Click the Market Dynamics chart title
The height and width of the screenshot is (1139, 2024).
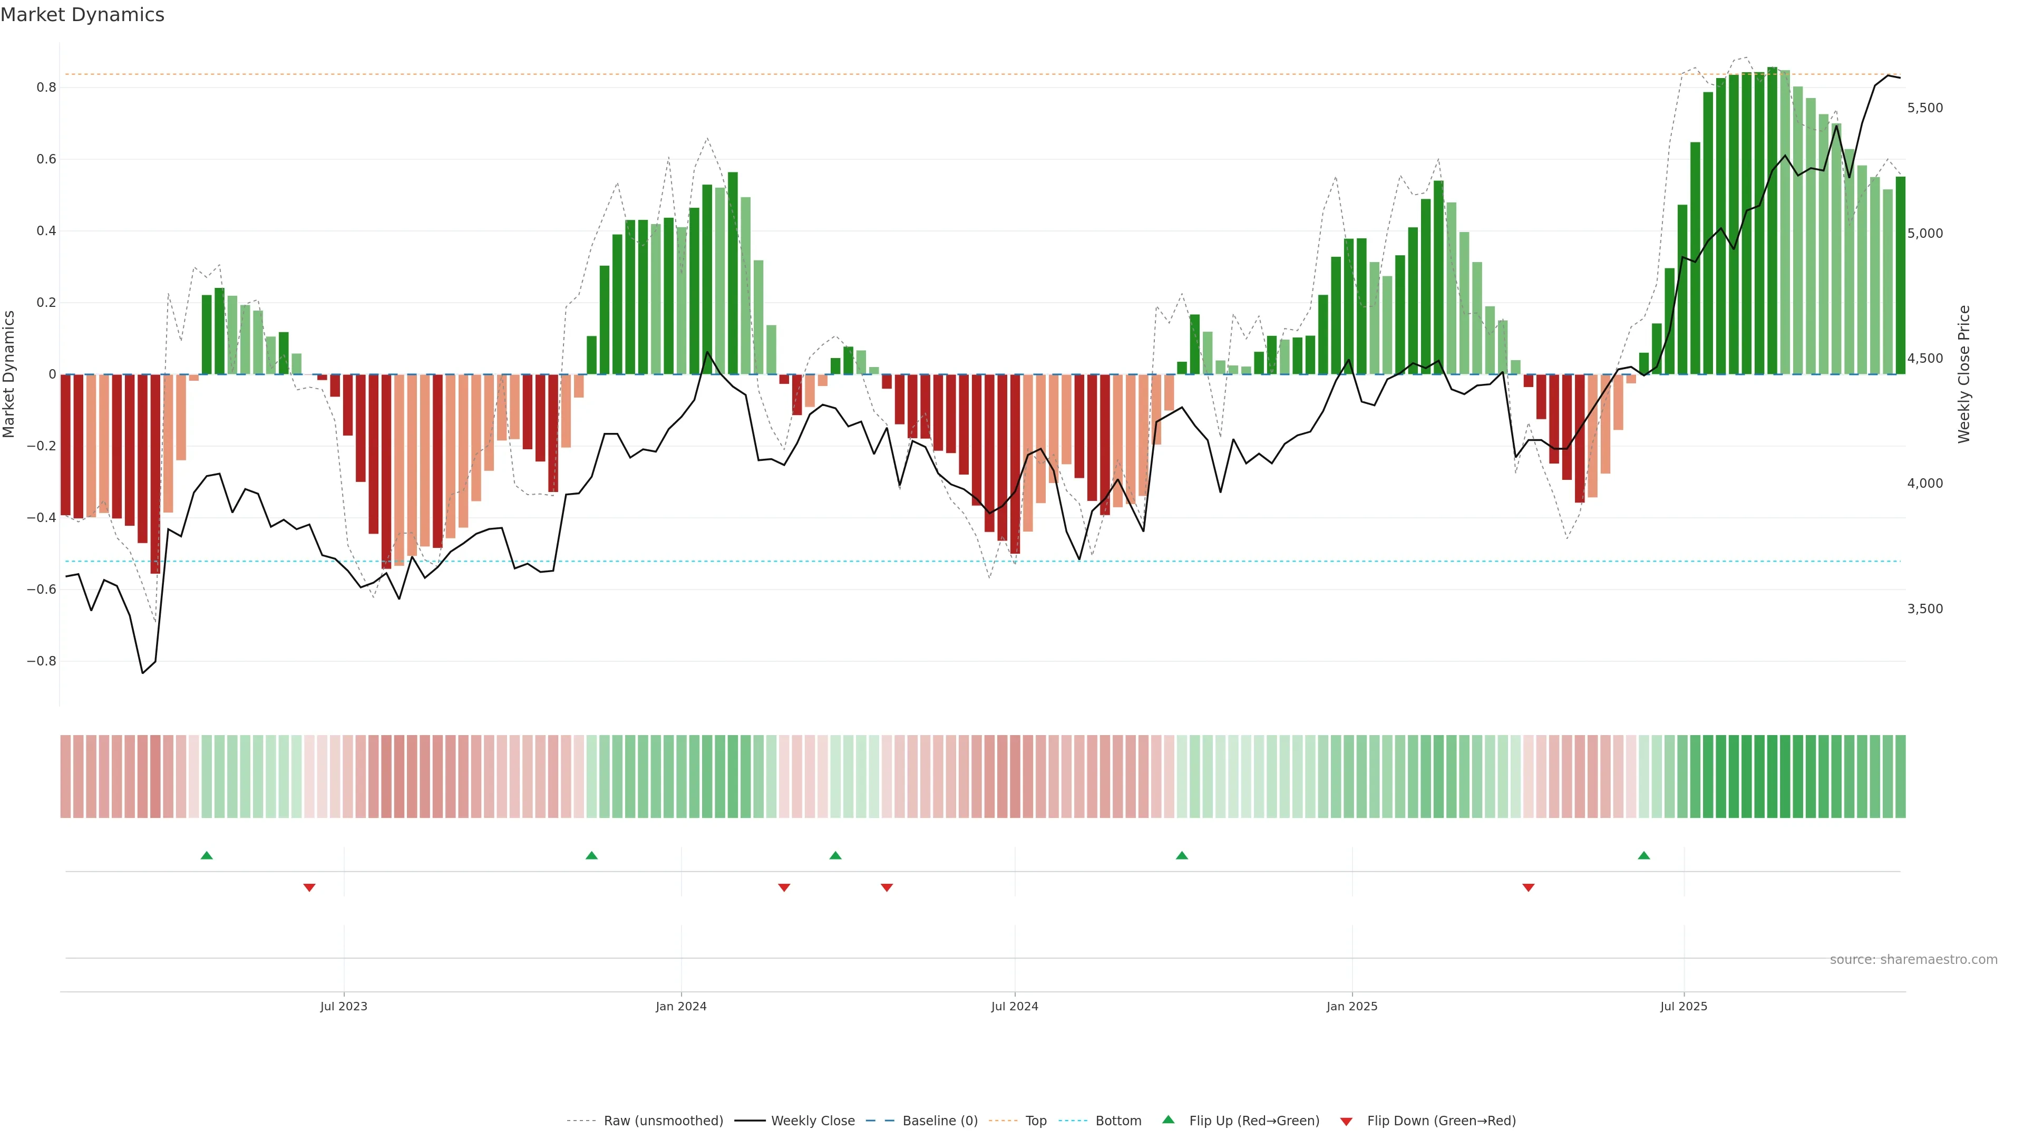tap(83, 15)
